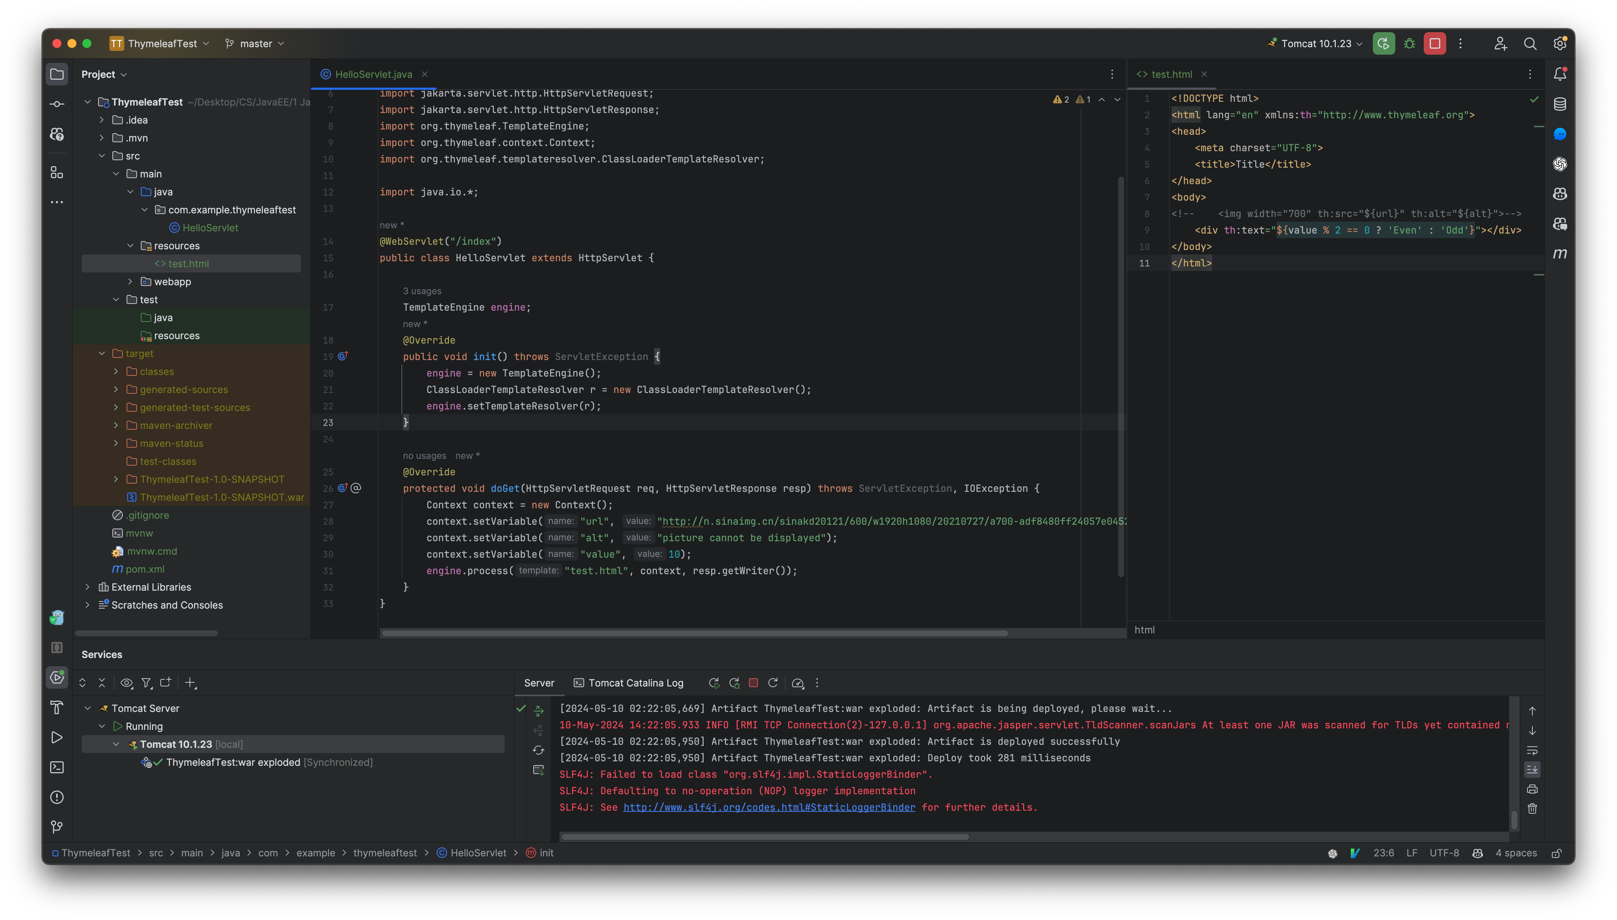Open the Database tool window
The width and height of the screenshot is (1617, 920).
click(1559, 104)
